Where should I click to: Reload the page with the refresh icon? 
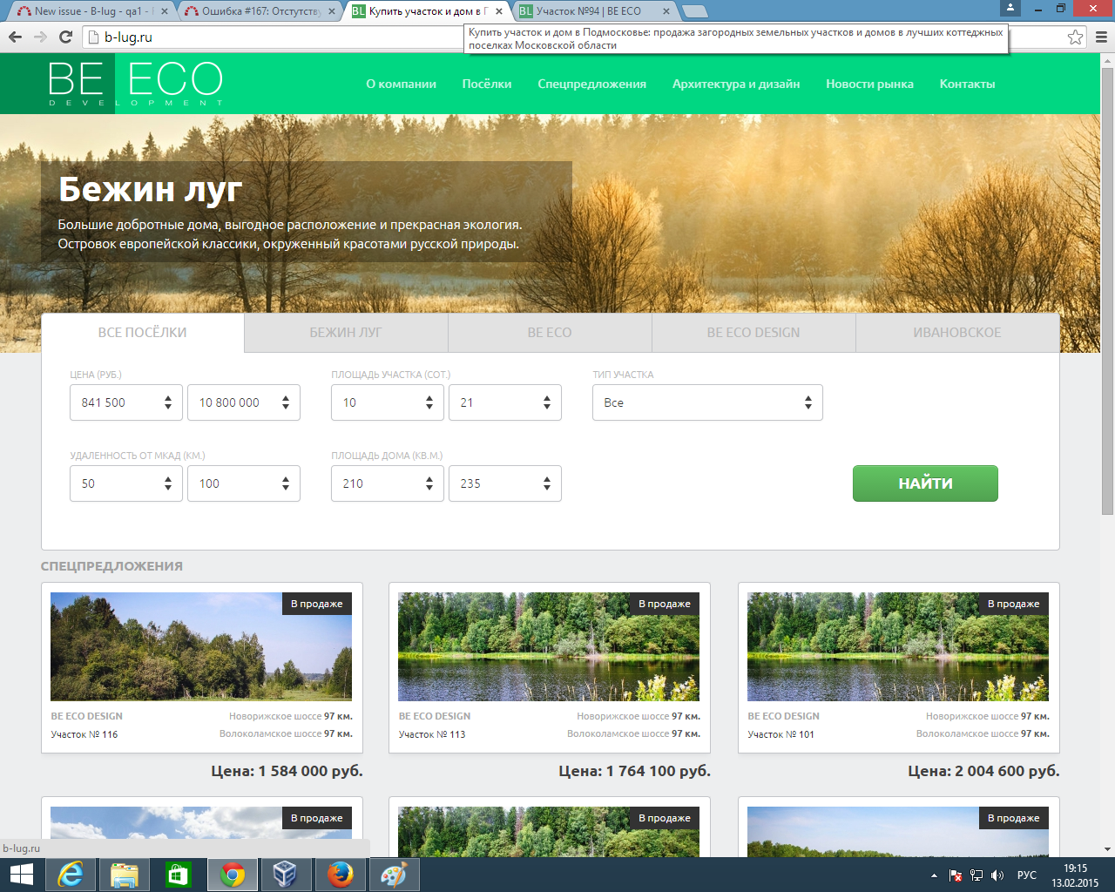(x=65, y=37)
